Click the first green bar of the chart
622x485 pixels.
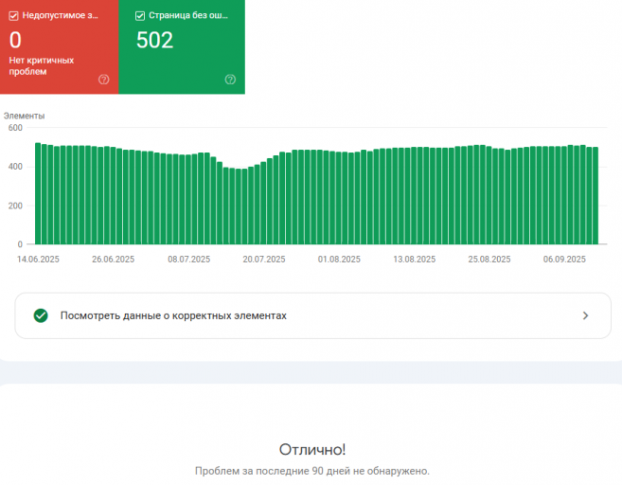click(x=38, y=193)
